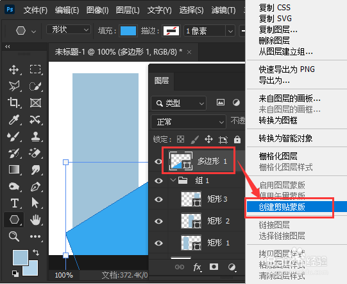
Task: Create new fill or adjustment layer icon
Action: (232, 267)
